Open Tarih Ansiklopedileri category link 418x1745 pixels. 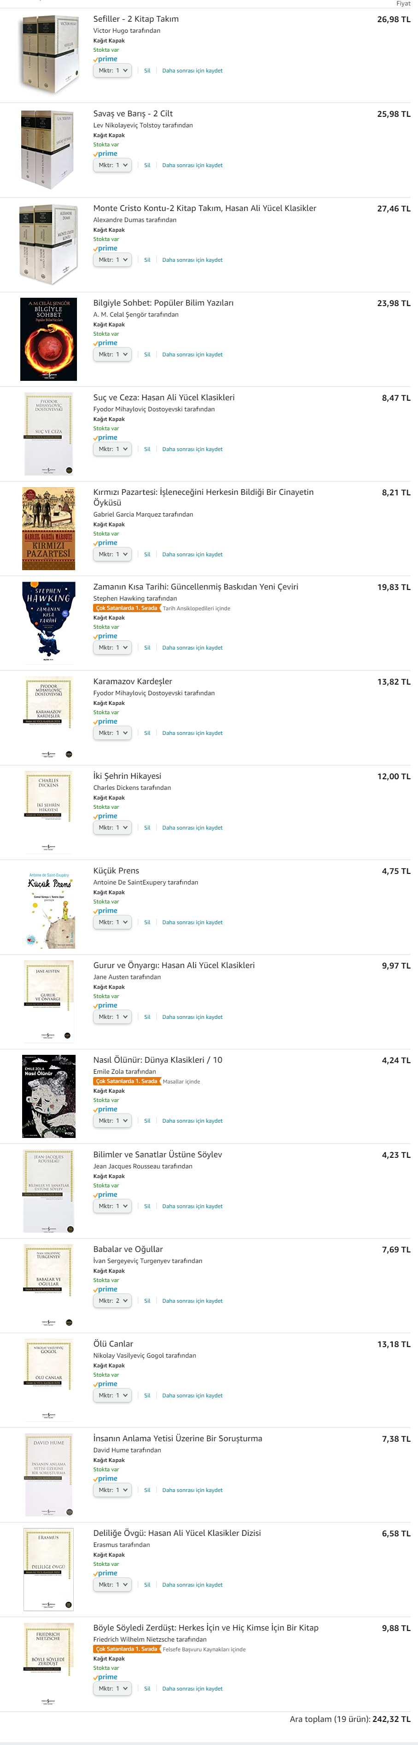tap(196, 608)
